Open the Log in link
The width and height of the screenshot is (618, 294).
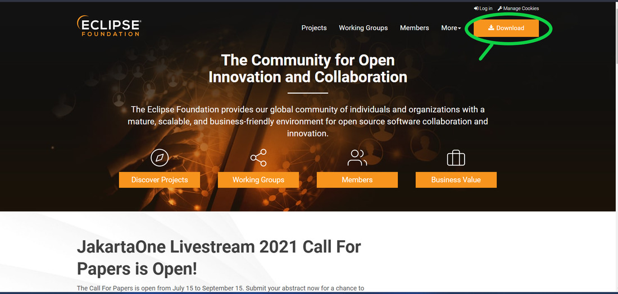[x=483, y=8]
